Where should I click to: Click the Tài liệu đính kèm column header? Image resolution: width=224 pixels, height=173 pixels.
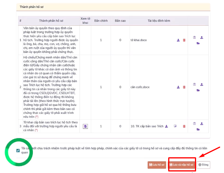159,21
